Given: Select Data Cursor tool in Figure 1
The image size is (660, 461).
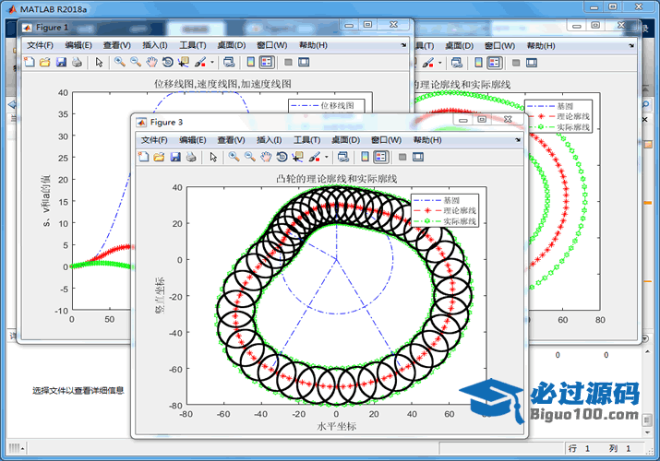Looking at the screenshot, I should (184, 62).
